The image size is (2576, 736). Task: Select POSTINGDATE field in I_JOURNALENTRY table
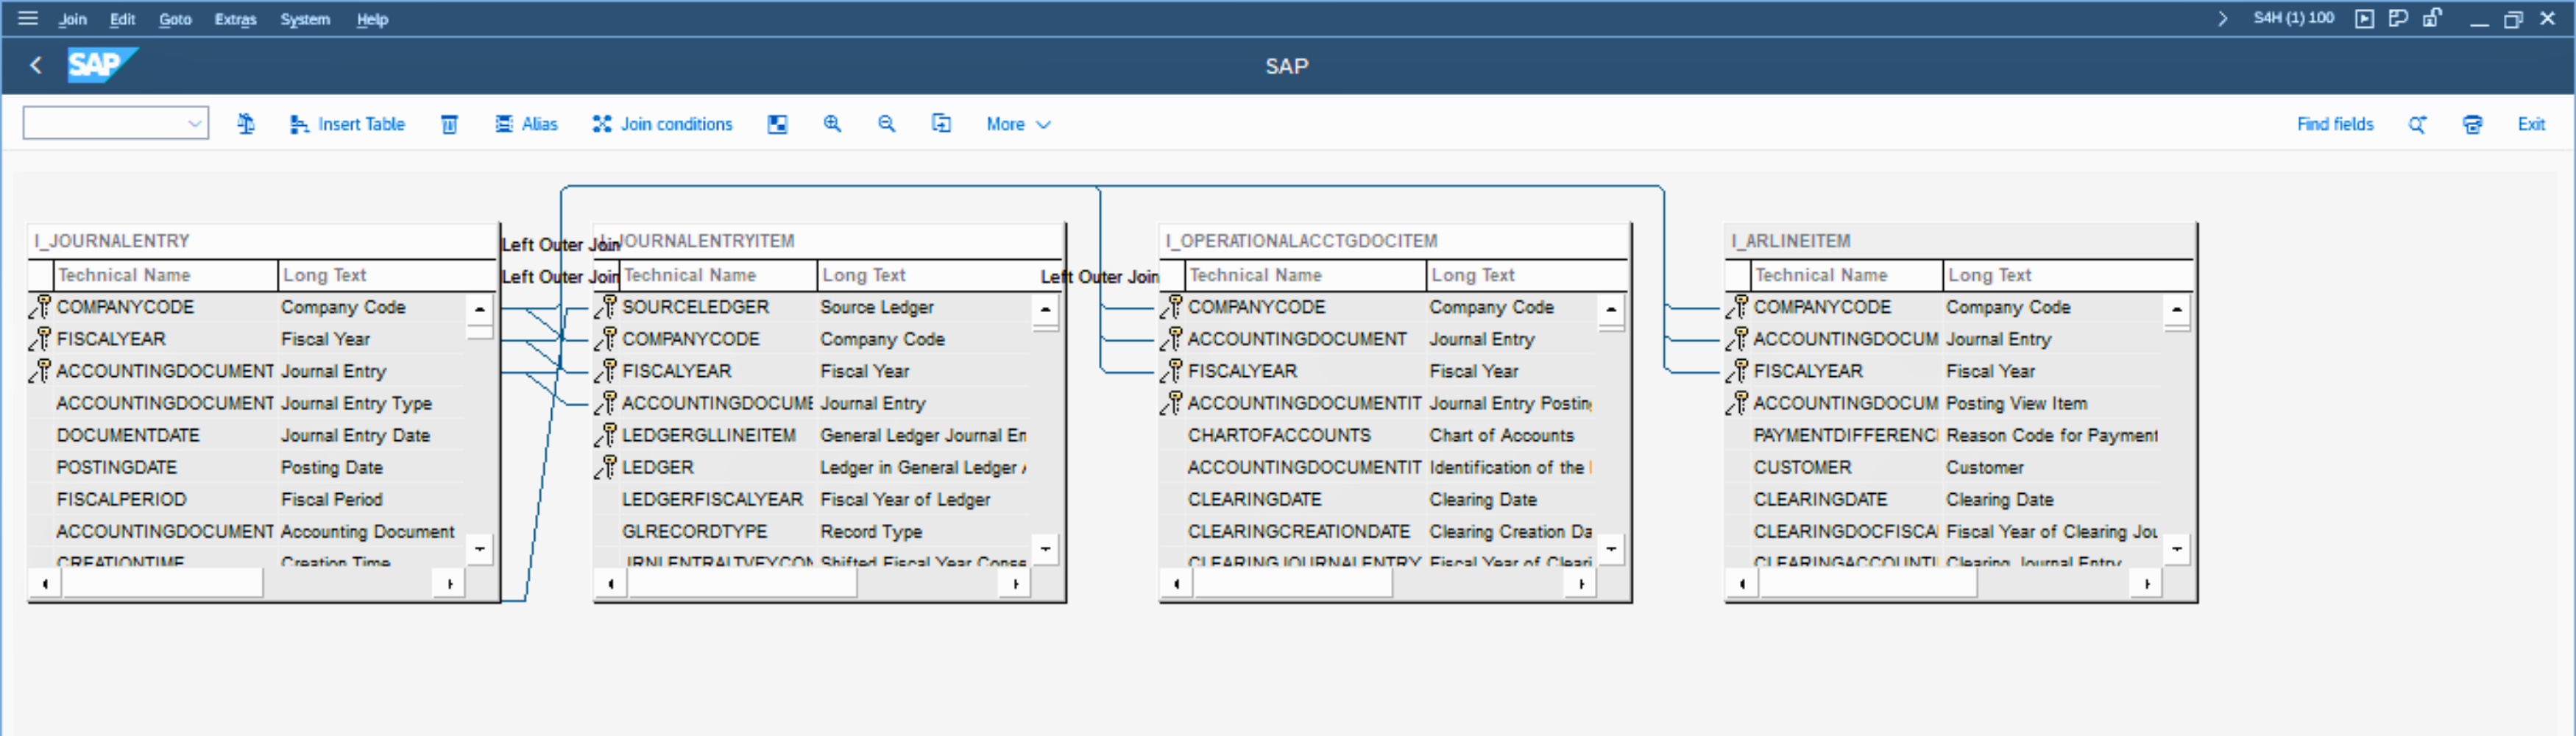point(117,467)
